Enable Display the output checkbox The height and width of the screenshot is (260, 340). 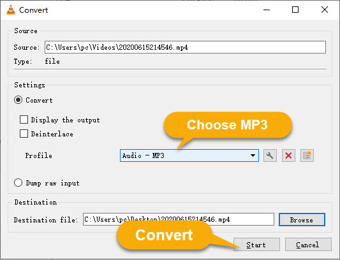click(24, 119)
